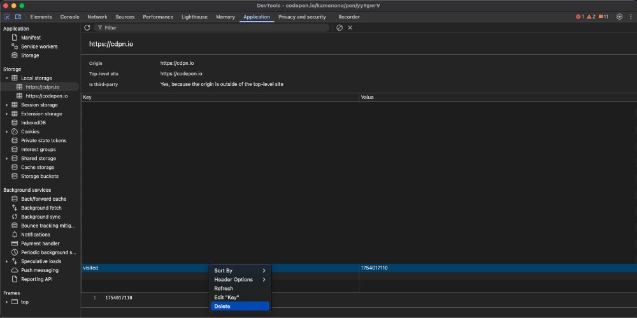Toggle the device toolbar icon
This screenshot has height=318, width=637.
coord(18,17)
